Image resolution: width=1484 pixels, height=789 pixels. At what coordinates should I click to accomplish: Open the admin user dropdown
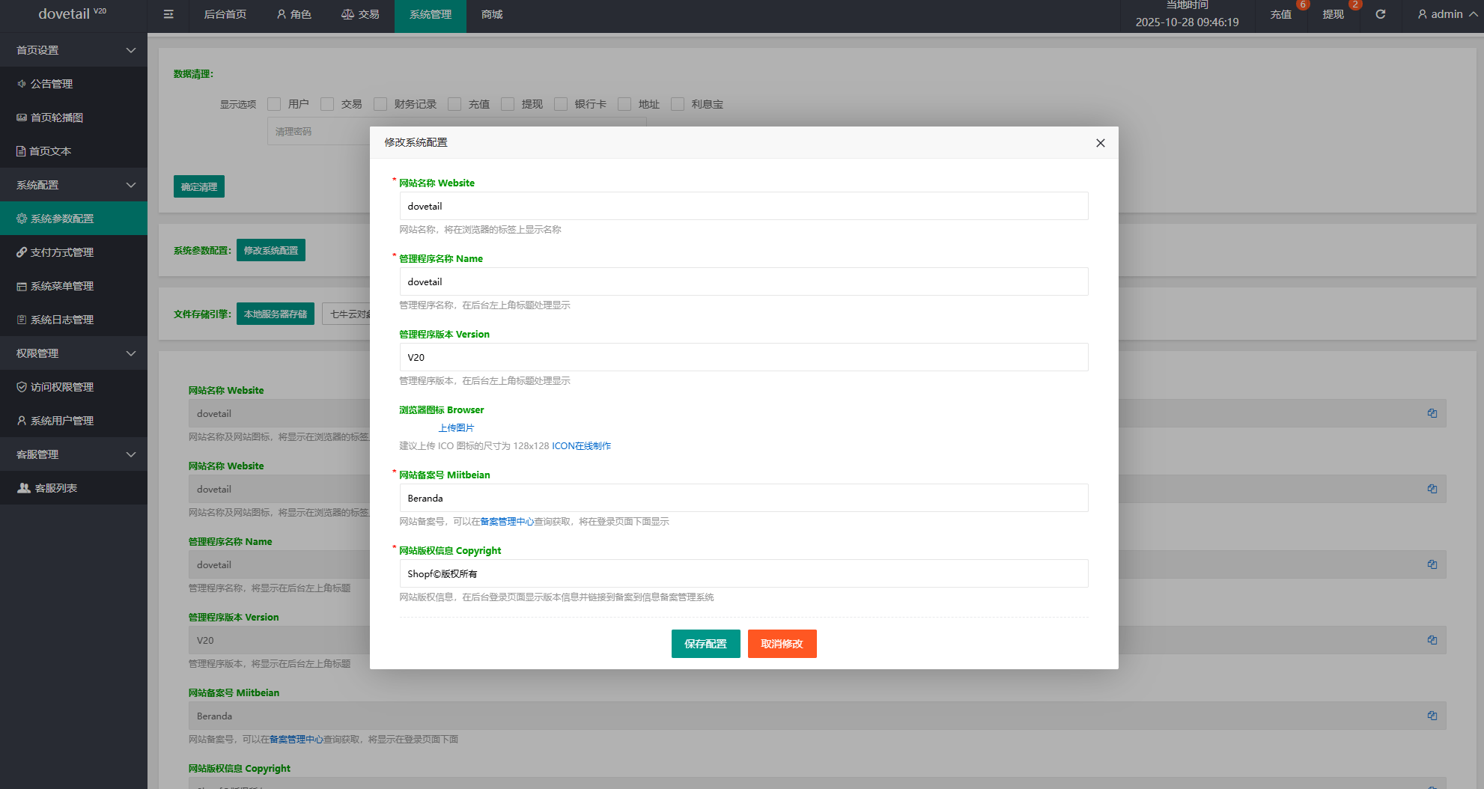[x=1446, y=14]
